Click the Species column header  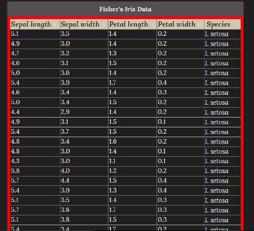click(223, 24)
